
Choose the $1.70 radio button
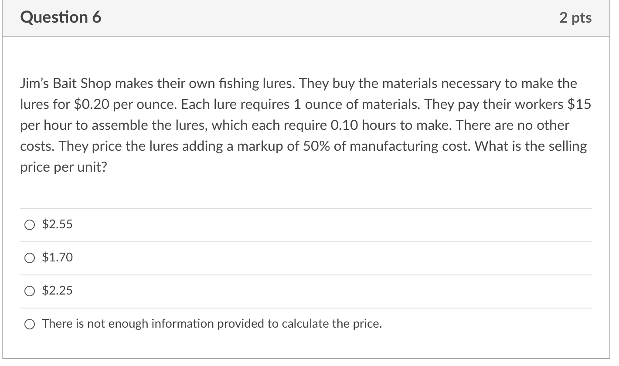pyautogui.click(x=30, y=258)
